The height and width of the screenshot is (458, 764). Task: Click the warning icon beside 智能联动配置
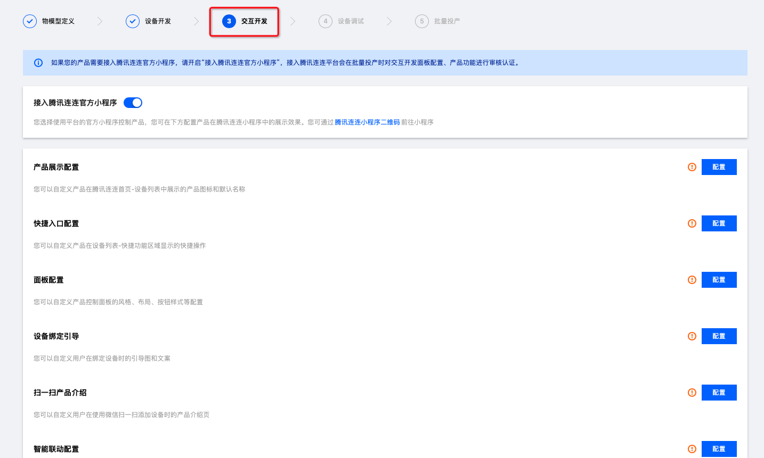point(692,449)
